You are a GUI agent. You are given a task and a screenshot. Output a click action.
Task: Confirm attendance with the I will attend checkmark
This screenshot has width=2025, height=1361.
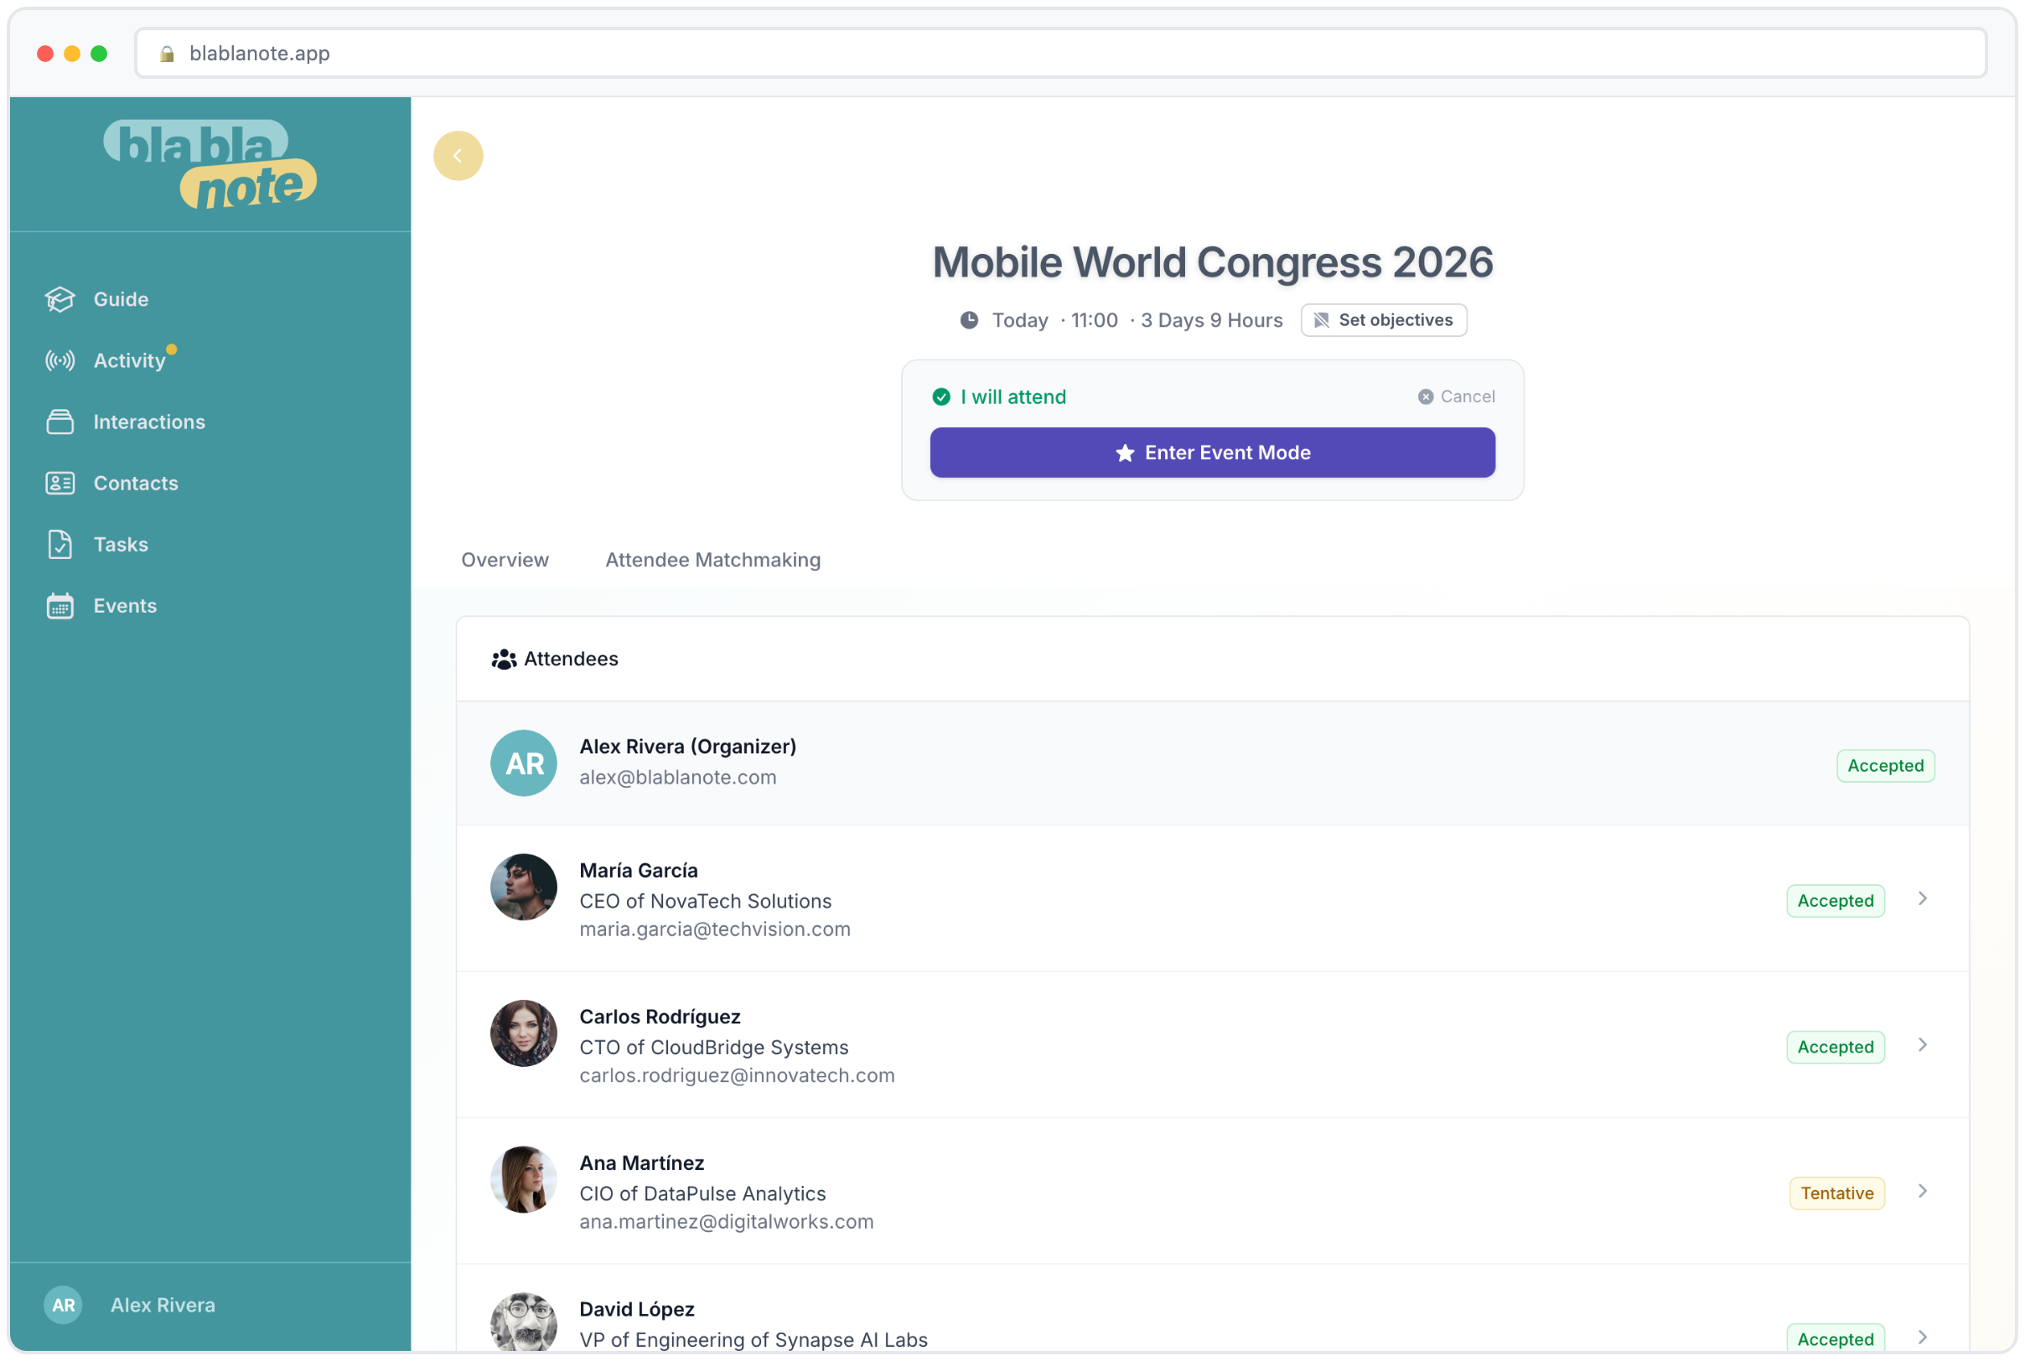[x=943, y=396]
